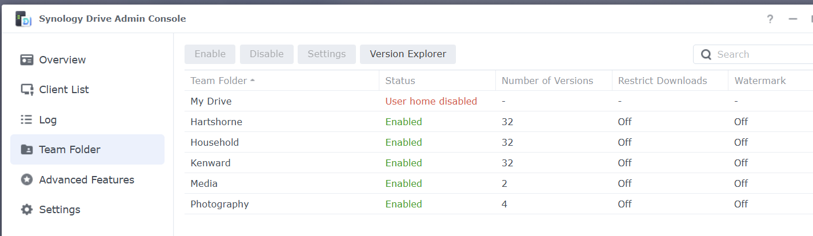The height and width of the screenshot is (236, 813).
Task: Open the Advanced Features section
Action: 86,180
